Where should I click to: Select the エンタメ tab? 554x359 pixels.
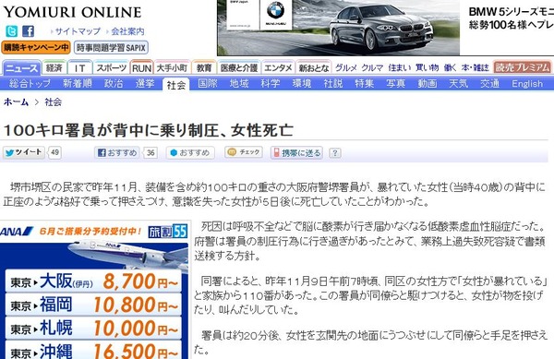click(278, 67)
